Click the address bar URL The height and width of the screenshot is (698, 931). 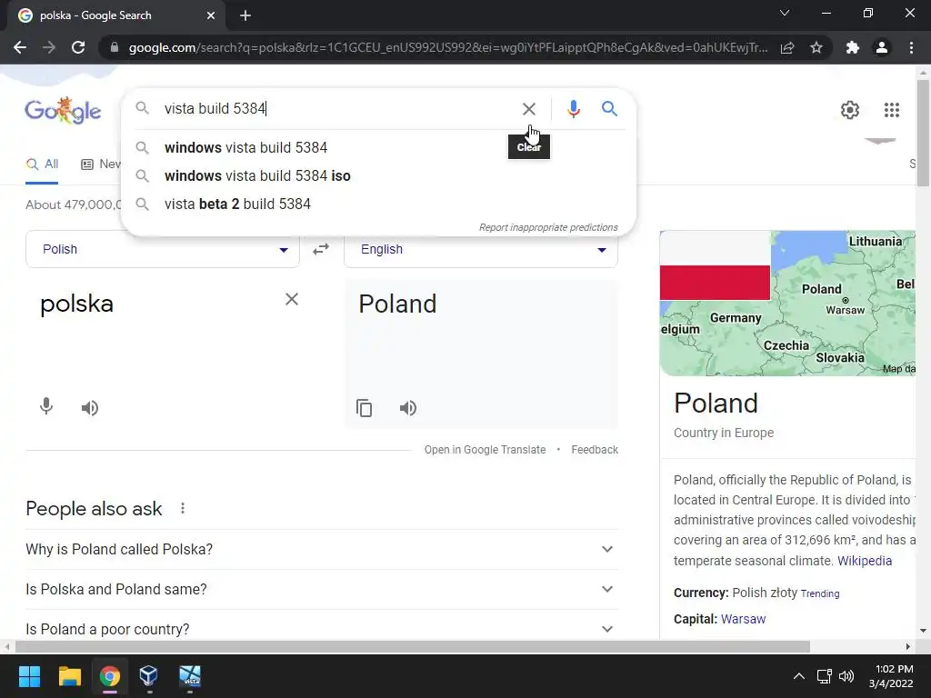(447, 47)
